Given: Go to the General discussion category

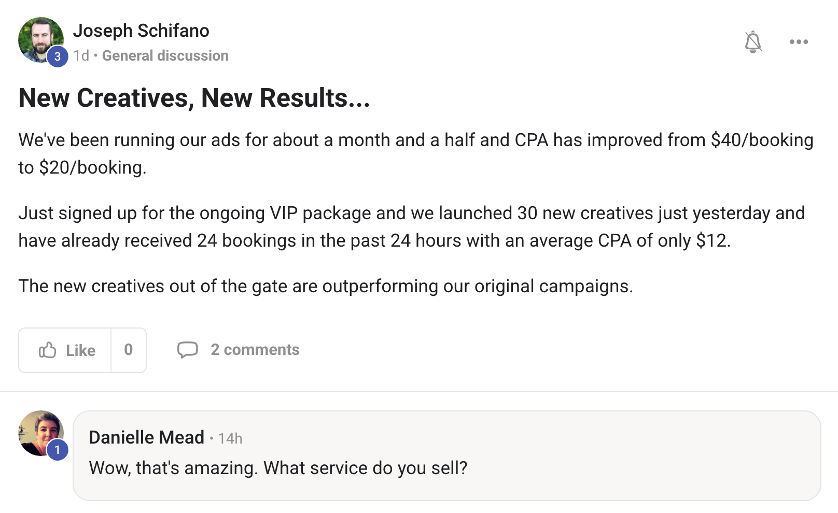Looking at the screenshot, I should pyautogui.click(x=165, y=55).
